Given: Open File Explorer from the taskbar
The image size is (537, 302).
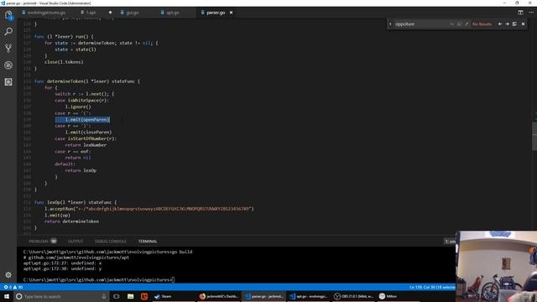Looking at the screenshot, I should point(131,296).
